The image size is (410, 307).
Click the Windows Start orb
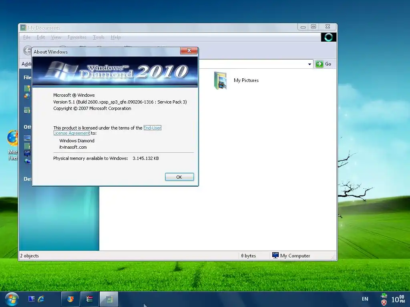click(12, 299)
